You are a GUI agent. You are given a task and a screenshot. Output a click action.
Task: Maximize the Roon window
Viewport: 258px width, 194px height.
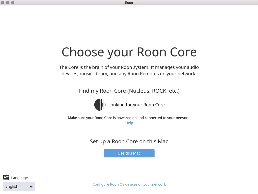pyautogui.click(x=13, y=3)
